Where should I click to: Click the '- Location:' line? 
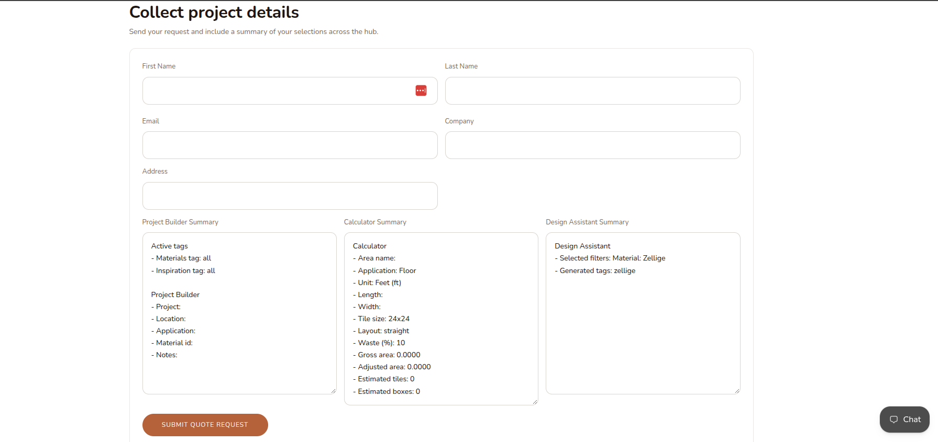pyautogui.click(x=169, y=319)
